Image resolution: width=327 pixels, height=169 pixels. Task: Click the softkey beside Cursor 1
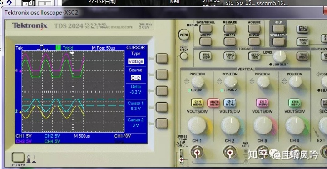tap(162, 107)
